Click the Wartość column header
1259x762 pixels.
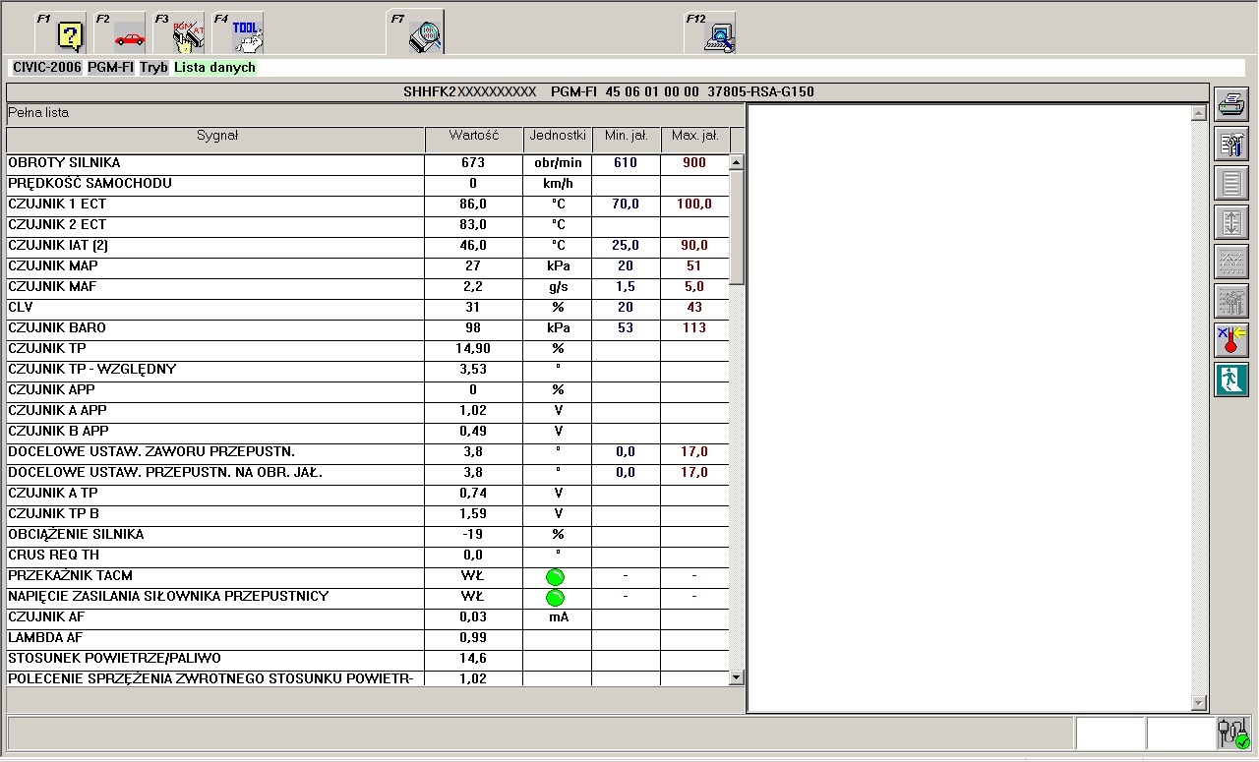[x=473, y=139]
